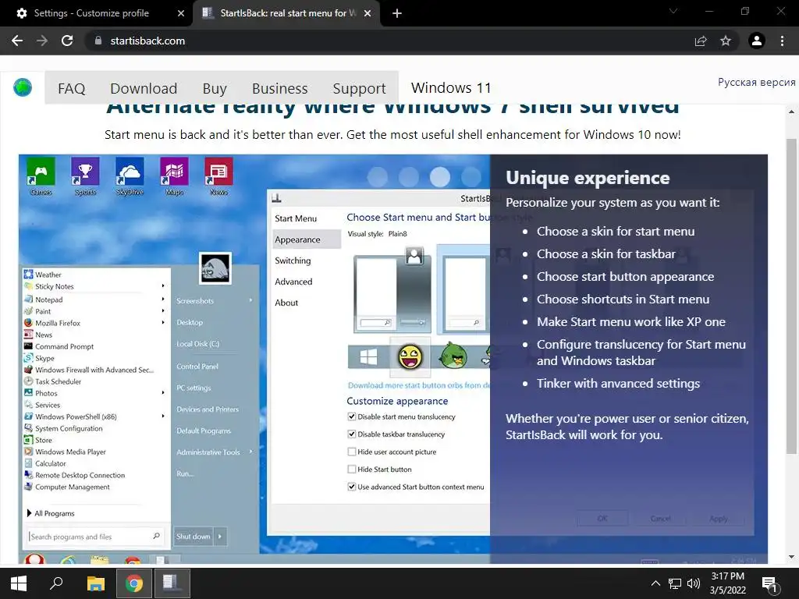Click the Shut down button
This screenshot has height=599, width=799.
(194, 537)
